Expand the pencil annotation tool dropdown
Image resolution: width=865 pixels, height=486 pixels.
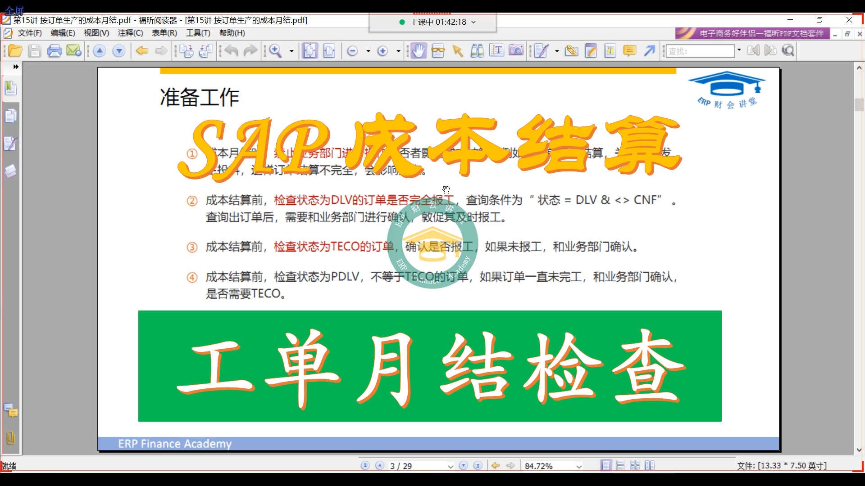(x=556, y=51)
